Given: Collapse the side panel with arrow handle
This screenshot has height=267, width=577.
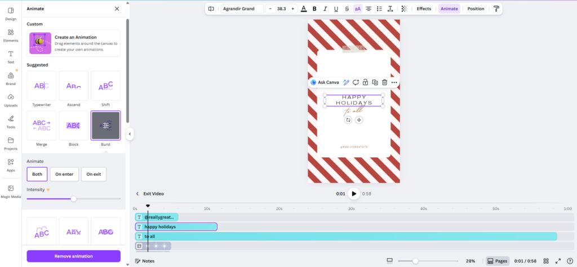Looking at the screenshot, I should (130, 133).
